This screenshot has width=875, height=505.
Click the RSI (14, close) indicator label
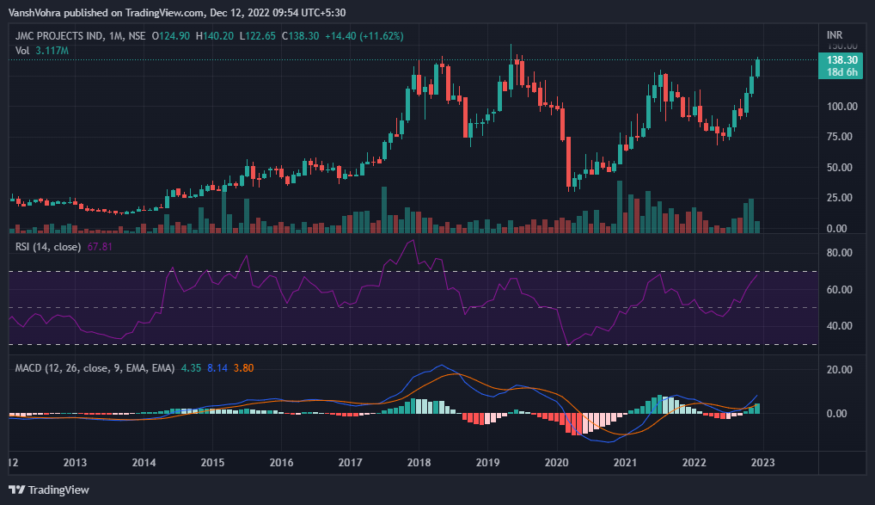click(48, 246)
